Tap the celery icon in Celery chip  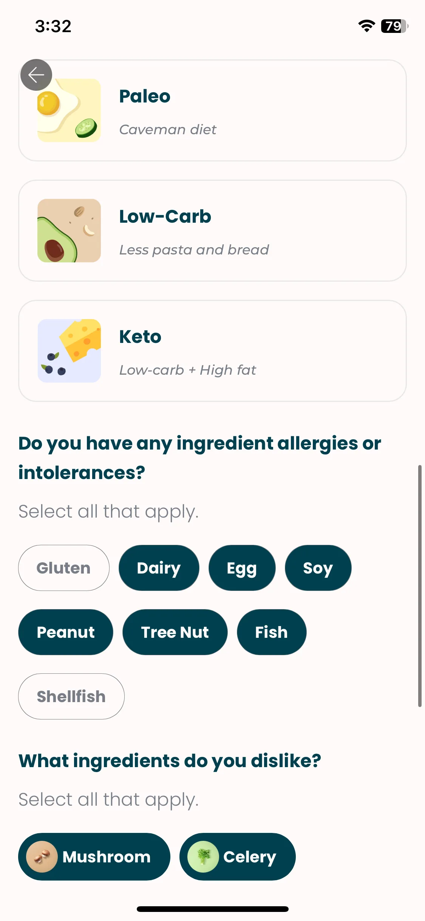(203, 857)
